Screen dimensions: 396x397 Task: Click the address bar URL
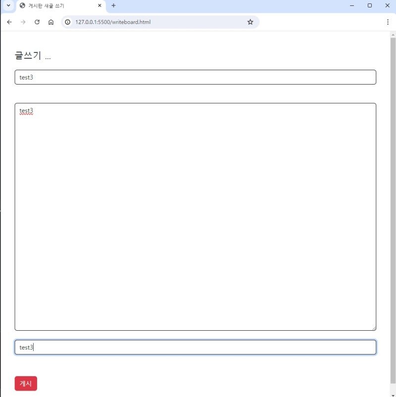[113, 22]
